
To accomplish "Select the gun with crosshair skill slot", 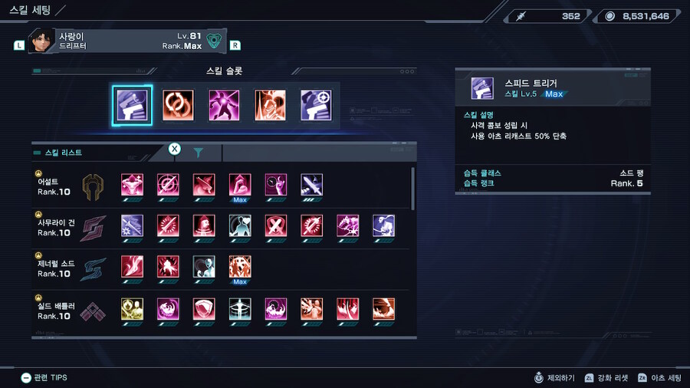I will click(316, 106).
